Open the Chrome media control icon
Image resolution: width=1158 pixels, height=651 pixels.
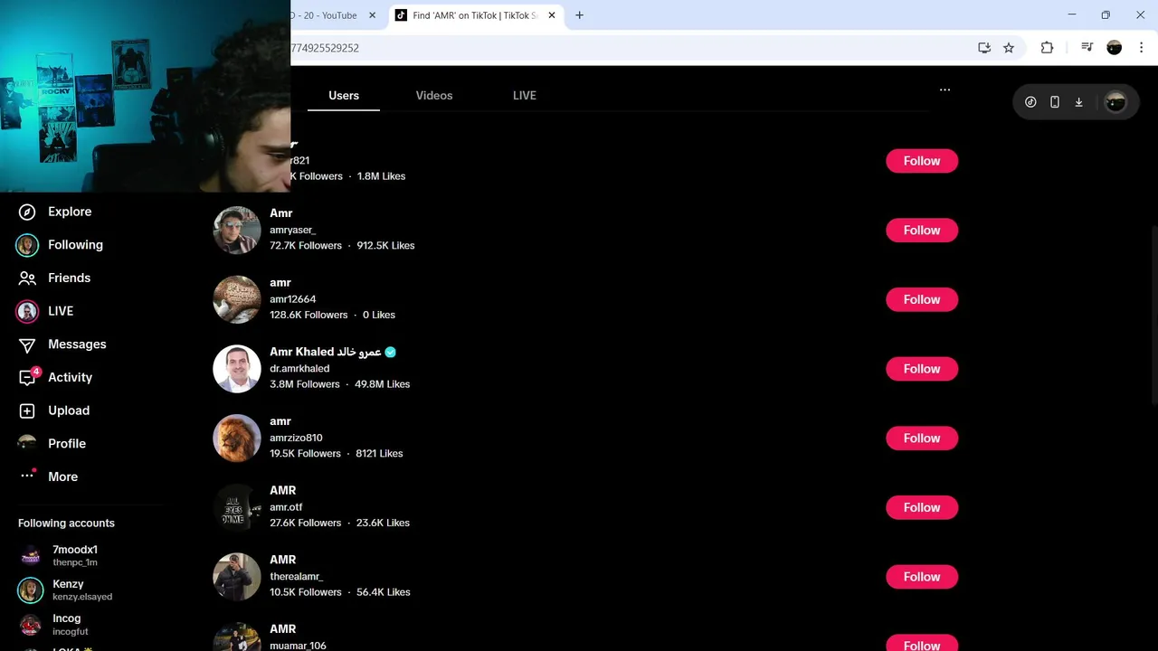pos(1087,48)
